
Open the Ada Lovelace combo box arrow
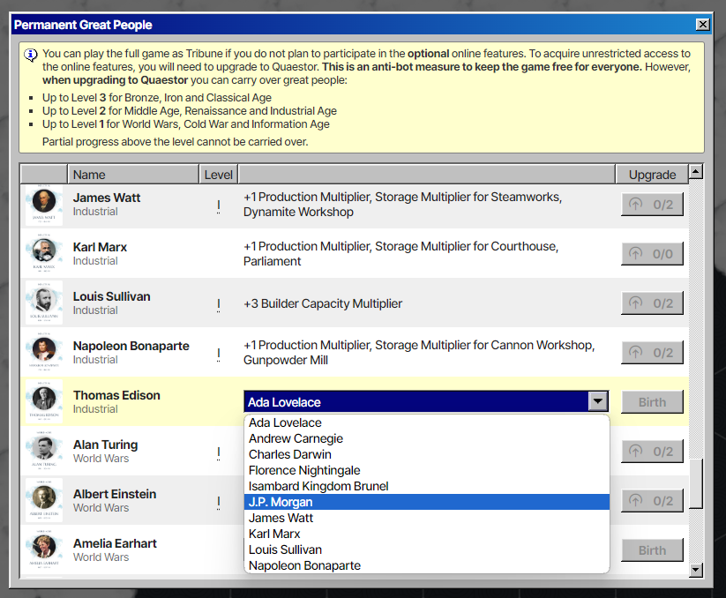click(x=598, y=401)
